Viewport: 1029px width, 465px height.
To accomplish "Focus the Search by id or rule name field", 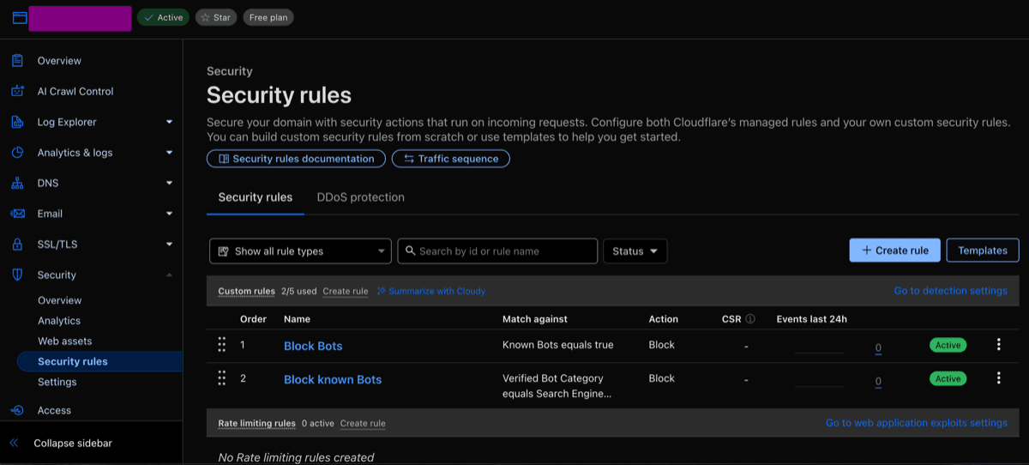I will pos(497,251).
